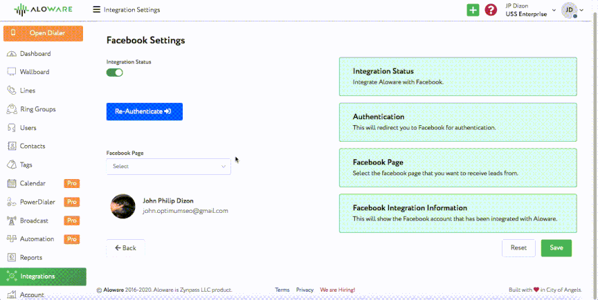The width and height of the screenshot is (598, 300).
Task: Click the Pro badge next to Calendar
Action: (72, 183)
